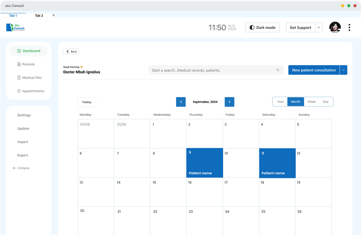Screen dimensions: 361x235
Task: Select calendar day 13
Action: [x=96, y=192]
